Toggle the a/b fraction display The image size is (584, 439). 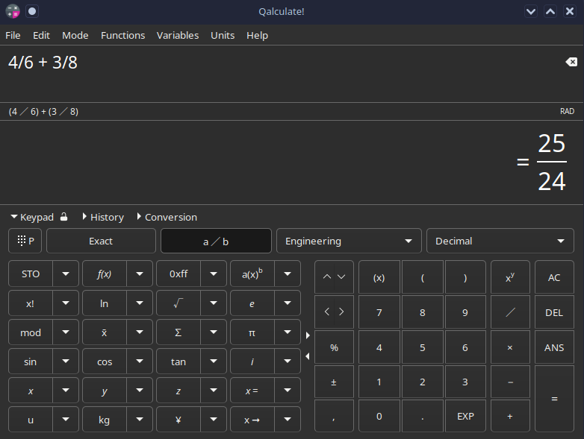pyautogui.click(x=216, y=241)
